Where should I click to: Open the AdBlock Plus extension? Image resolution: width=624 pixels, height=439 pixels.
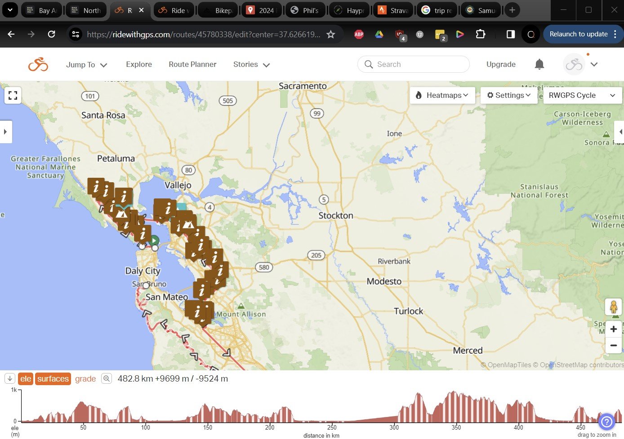point(359,34)
